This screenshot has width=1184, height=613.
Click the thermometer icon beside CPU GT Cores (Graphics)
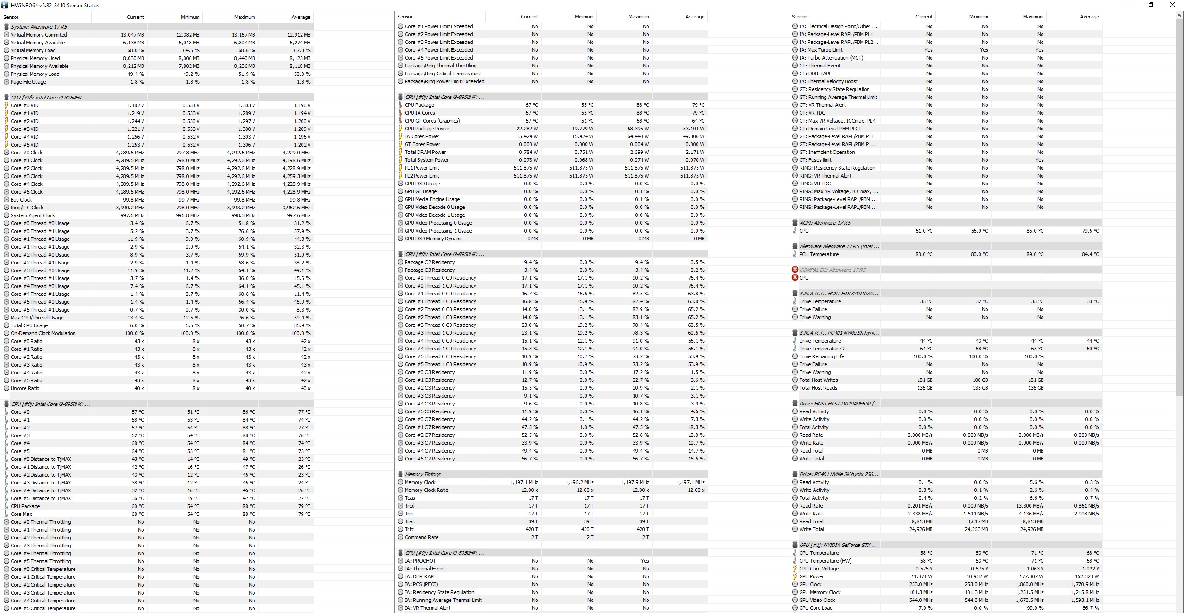coord(401,121)
